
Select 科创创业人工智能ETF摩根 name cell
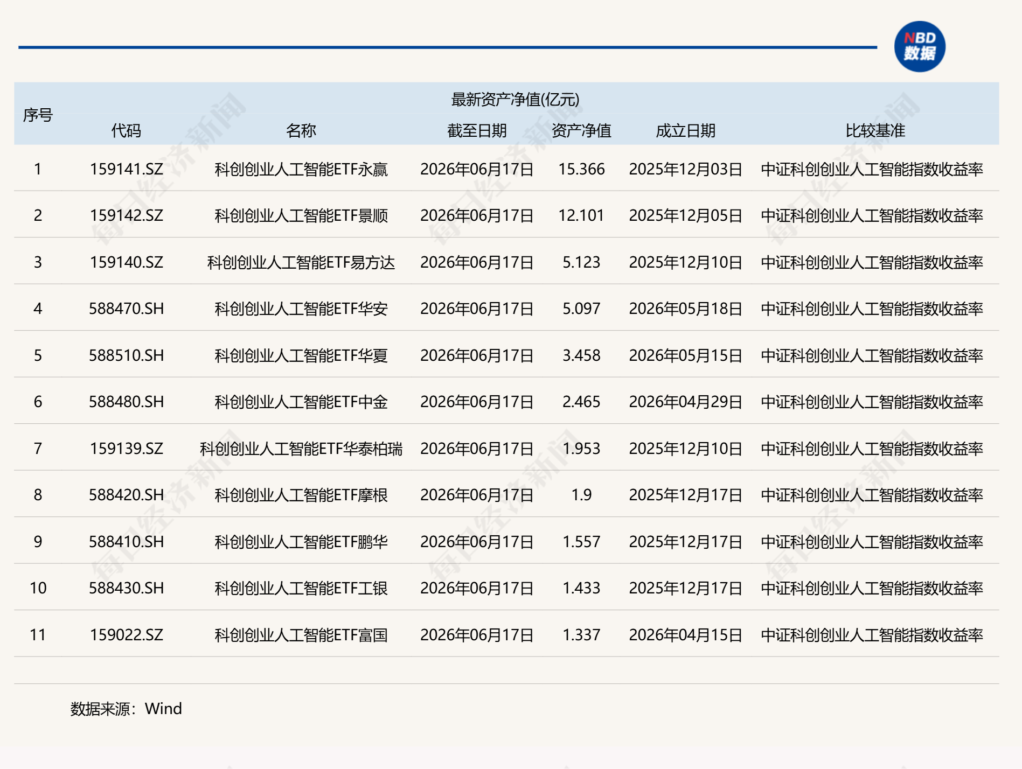pyautogui.click(x=301, y=495)
